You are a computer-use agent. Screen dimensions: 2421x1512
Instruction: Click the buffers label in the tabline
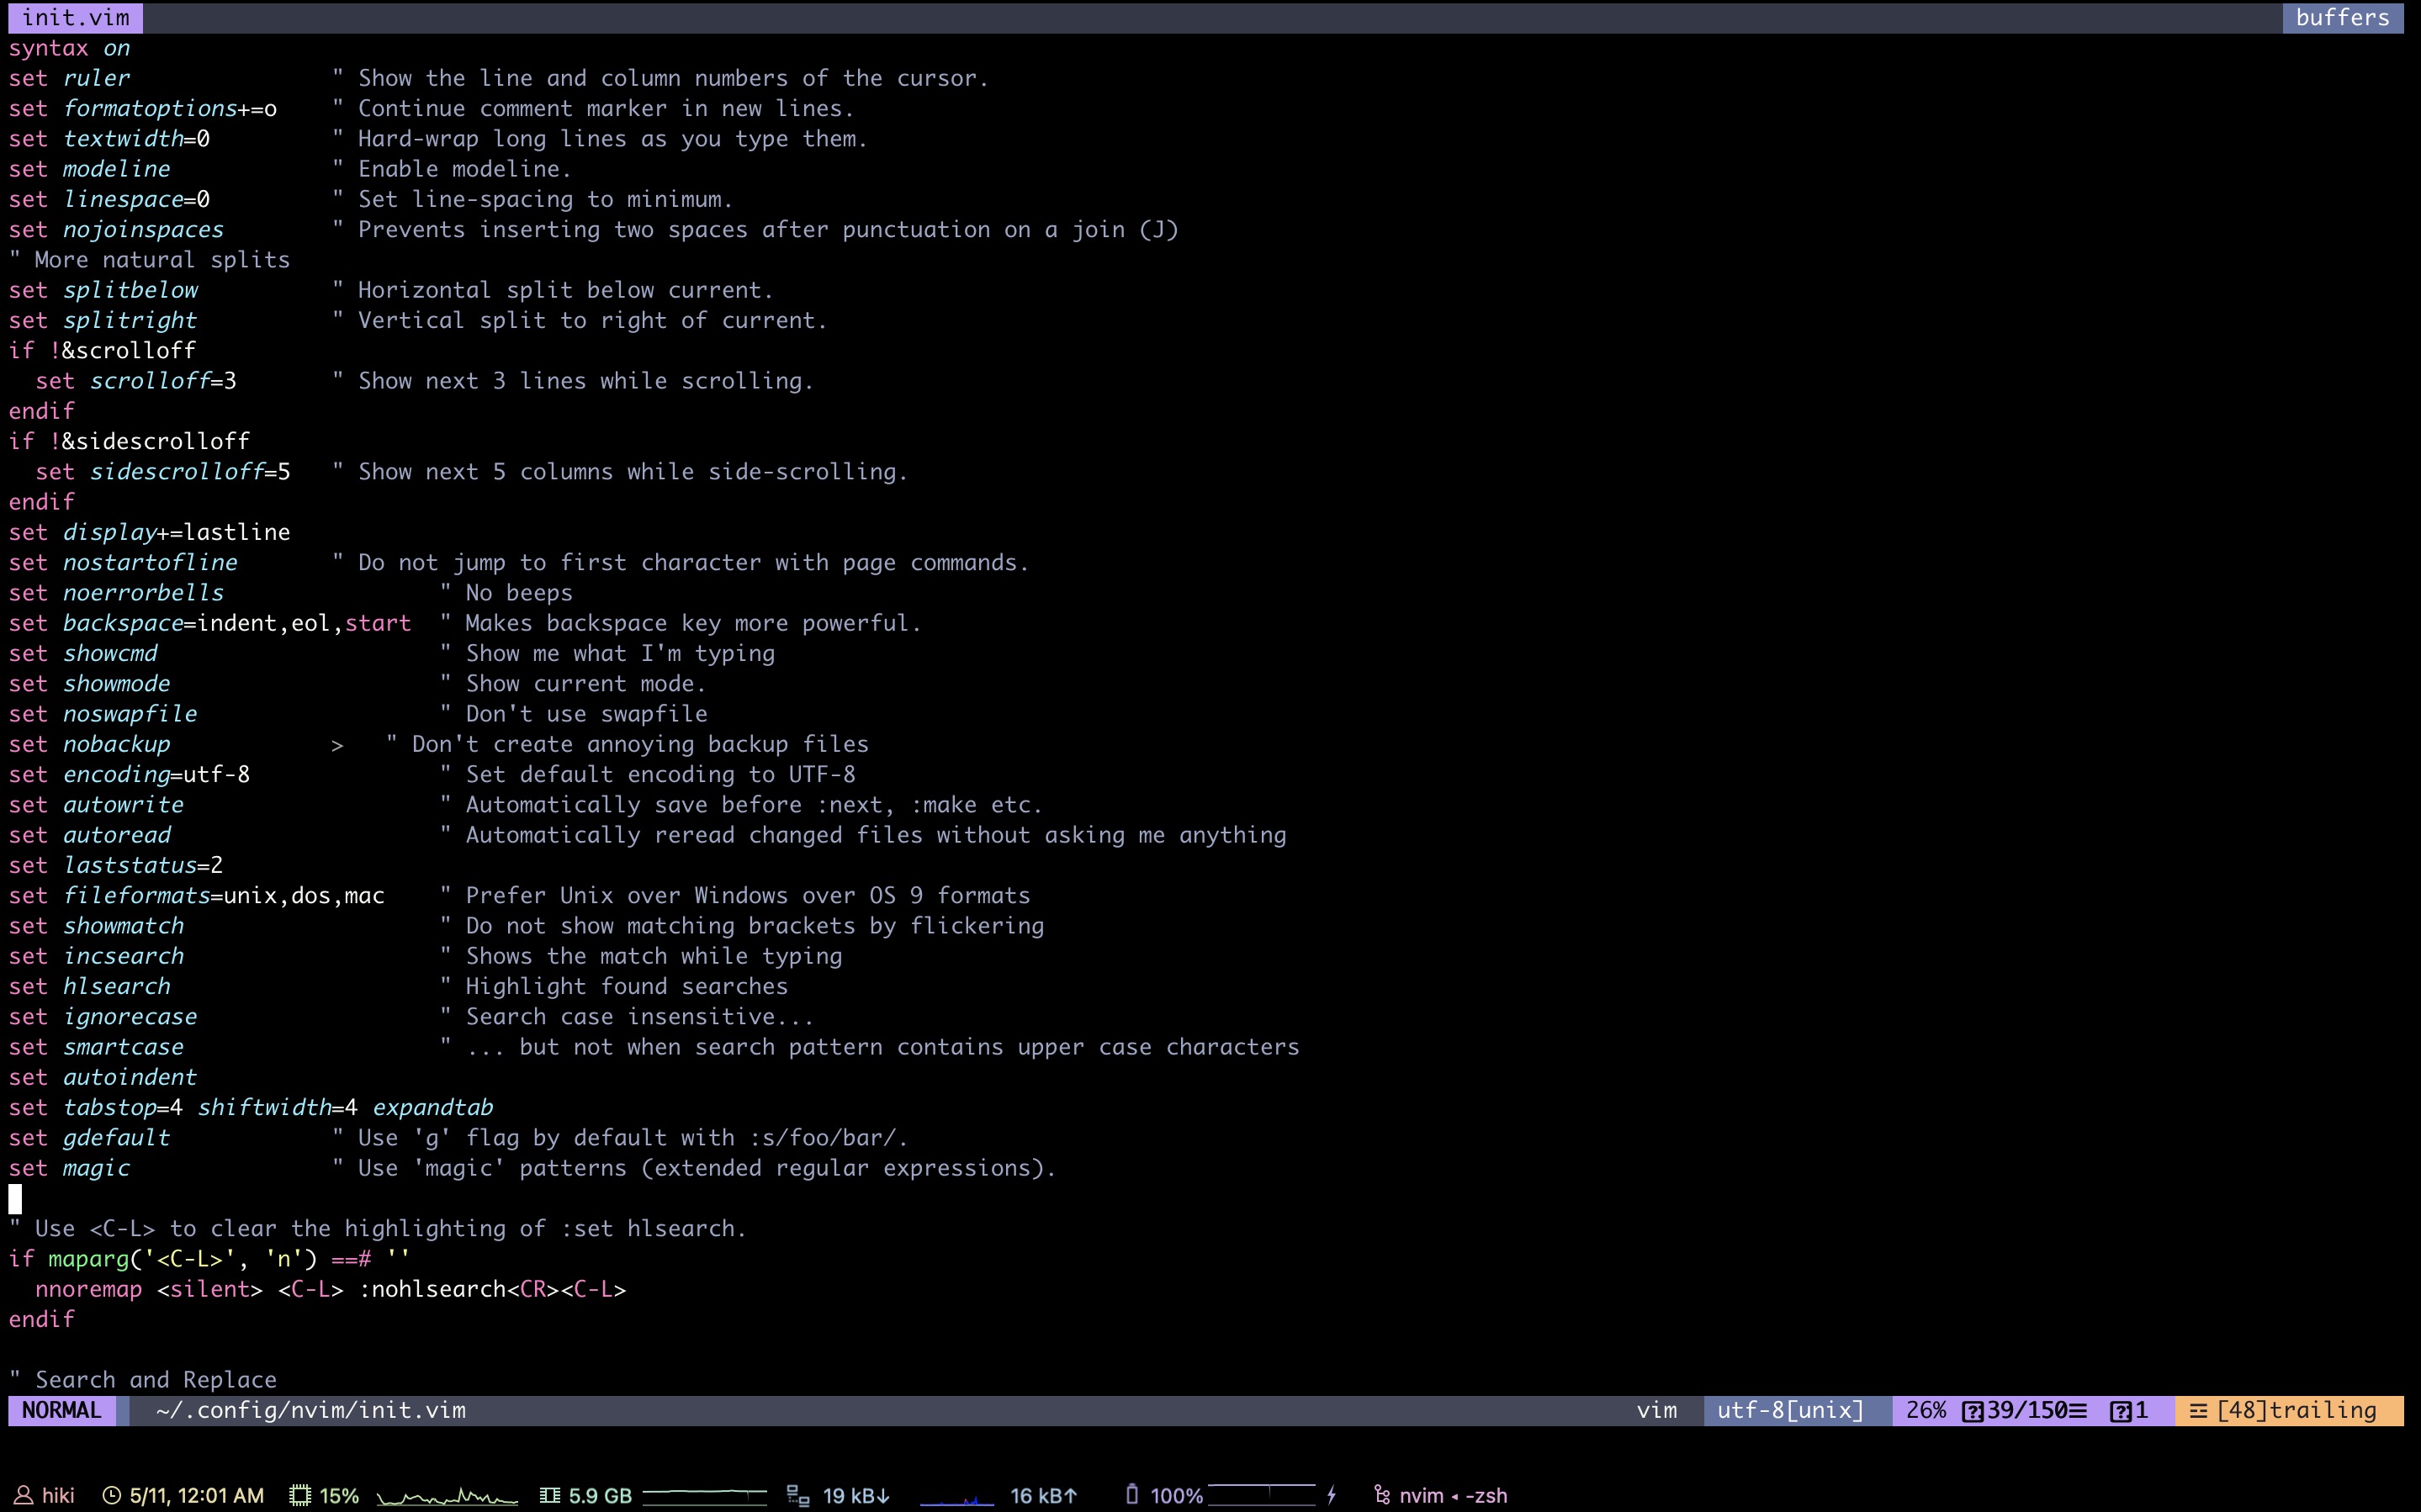click(2342, 17)
